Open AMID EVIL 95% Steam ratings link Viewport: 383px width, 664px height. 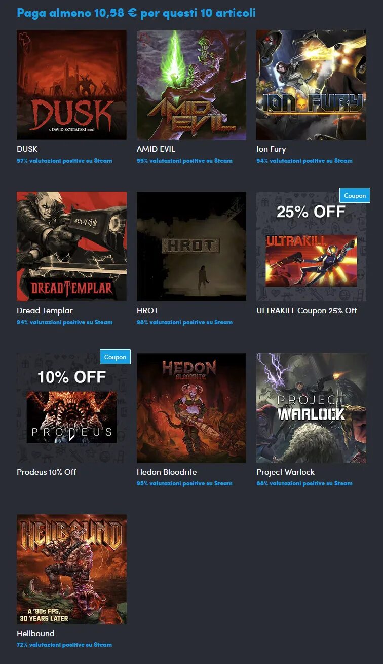[x=184, y=161]
